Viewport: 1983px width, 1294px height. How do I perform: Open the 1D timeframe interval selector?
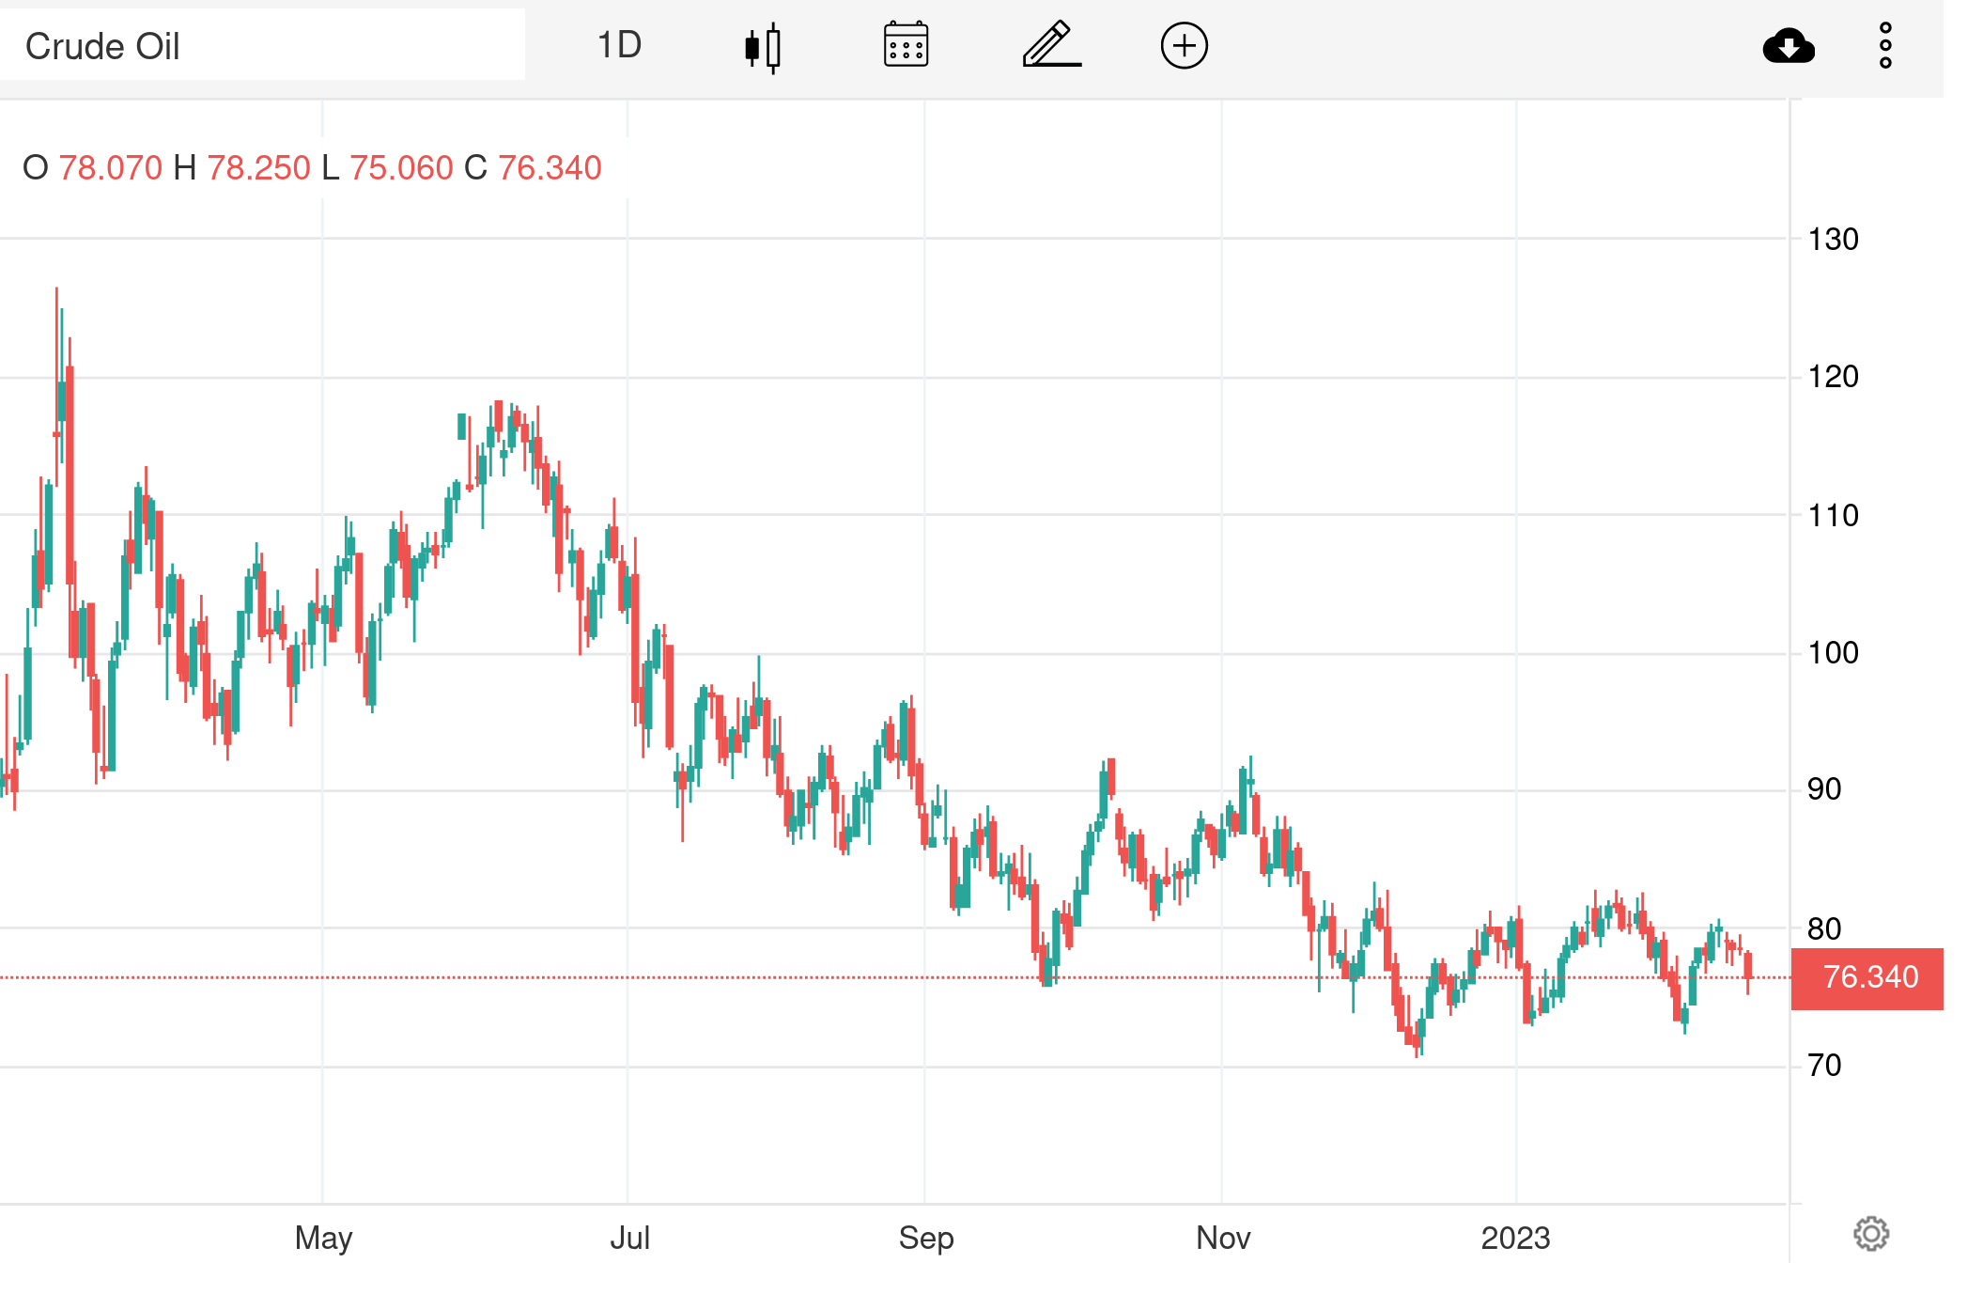[619, 45]
